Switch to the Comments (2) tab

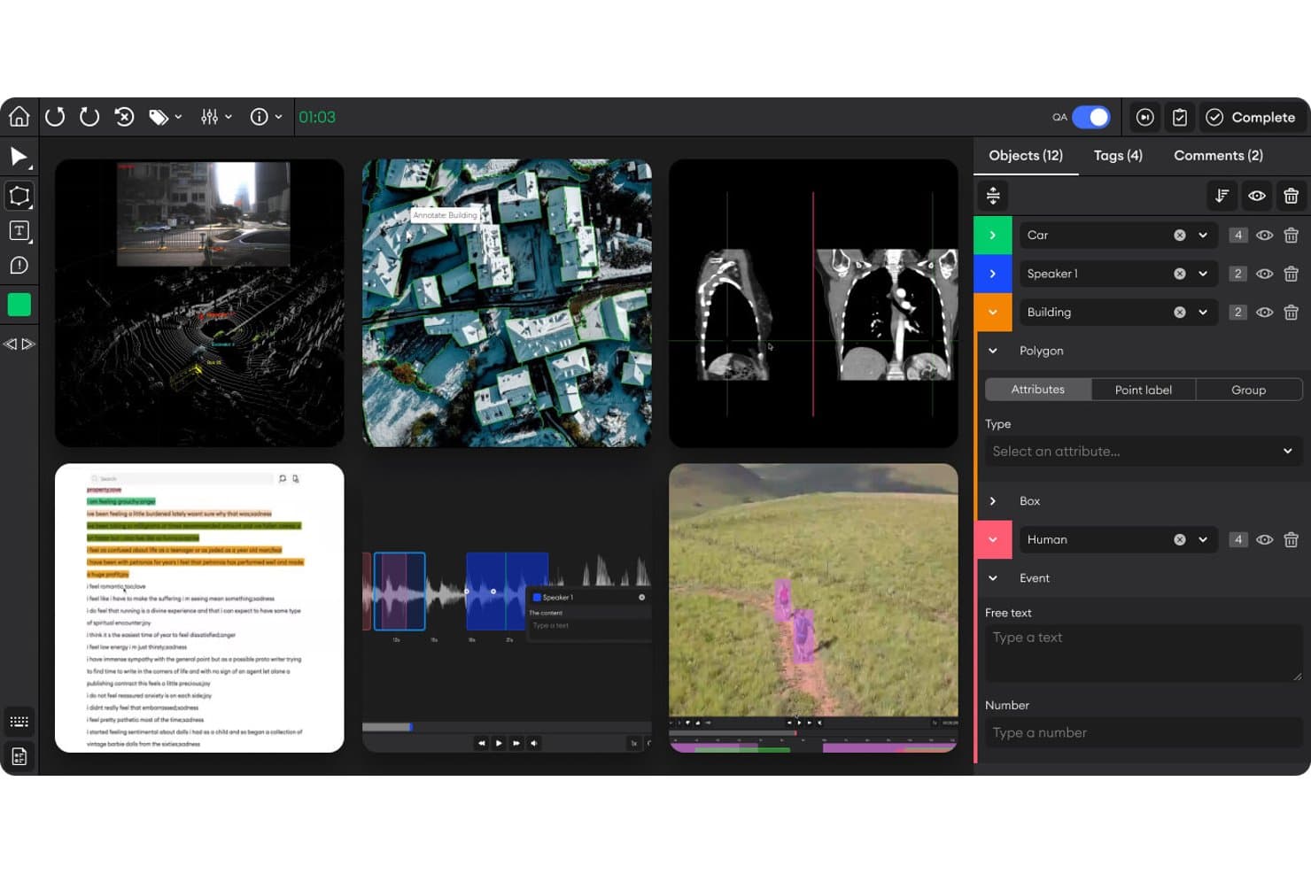[x=1218, y=156]
